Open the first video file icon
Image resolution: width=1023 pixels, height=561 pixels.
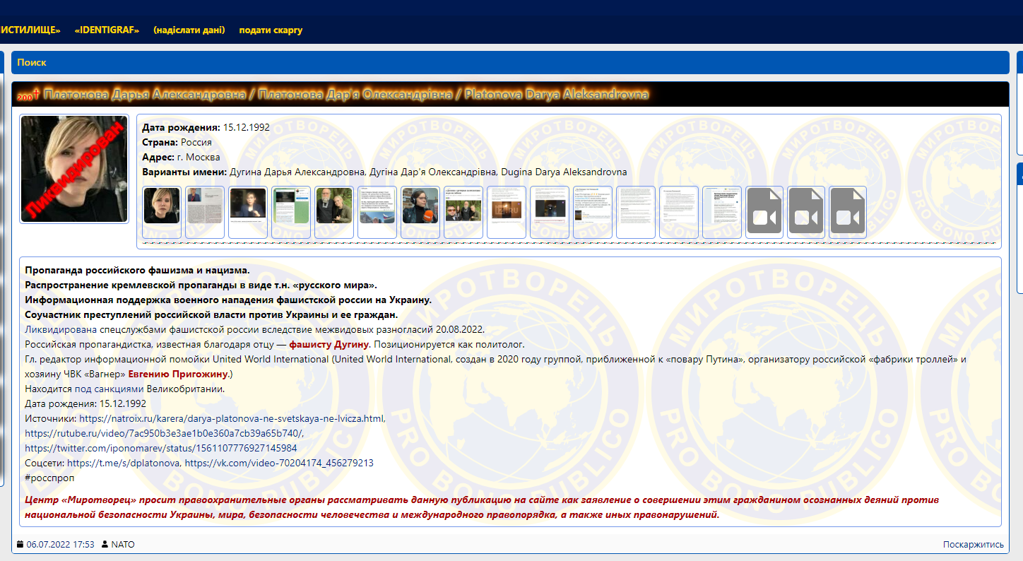pos(764,212)
